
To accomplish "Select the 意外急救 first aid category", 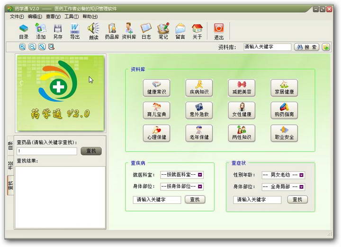I will click(199, 111).
